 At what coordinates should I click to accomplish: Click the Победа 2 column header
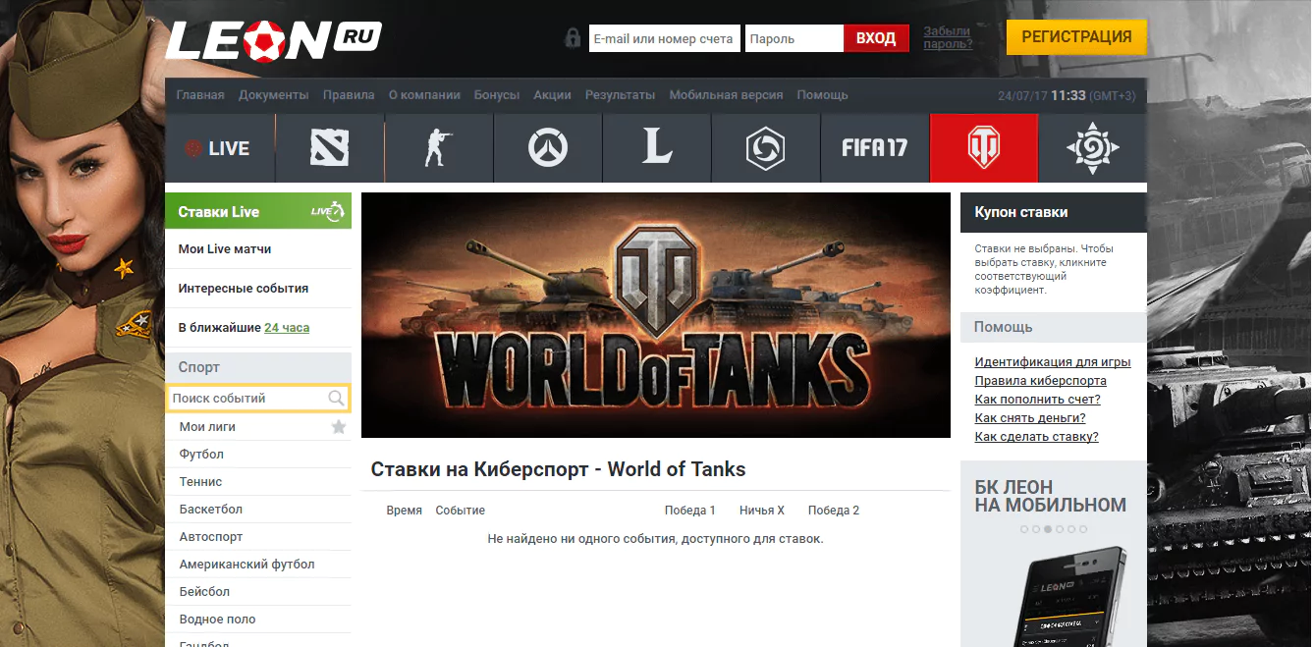[x=834, y=511]
